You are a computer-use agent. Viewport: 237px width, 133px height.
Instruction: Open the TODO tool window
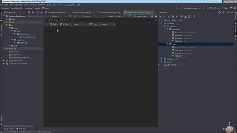tap(9, 129)
